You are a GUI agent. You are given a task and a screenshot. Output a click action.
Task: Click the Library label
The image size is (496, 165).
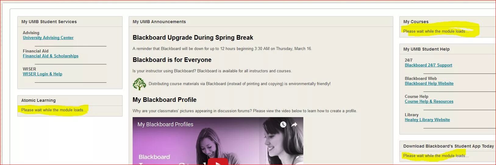click(412, 115)
